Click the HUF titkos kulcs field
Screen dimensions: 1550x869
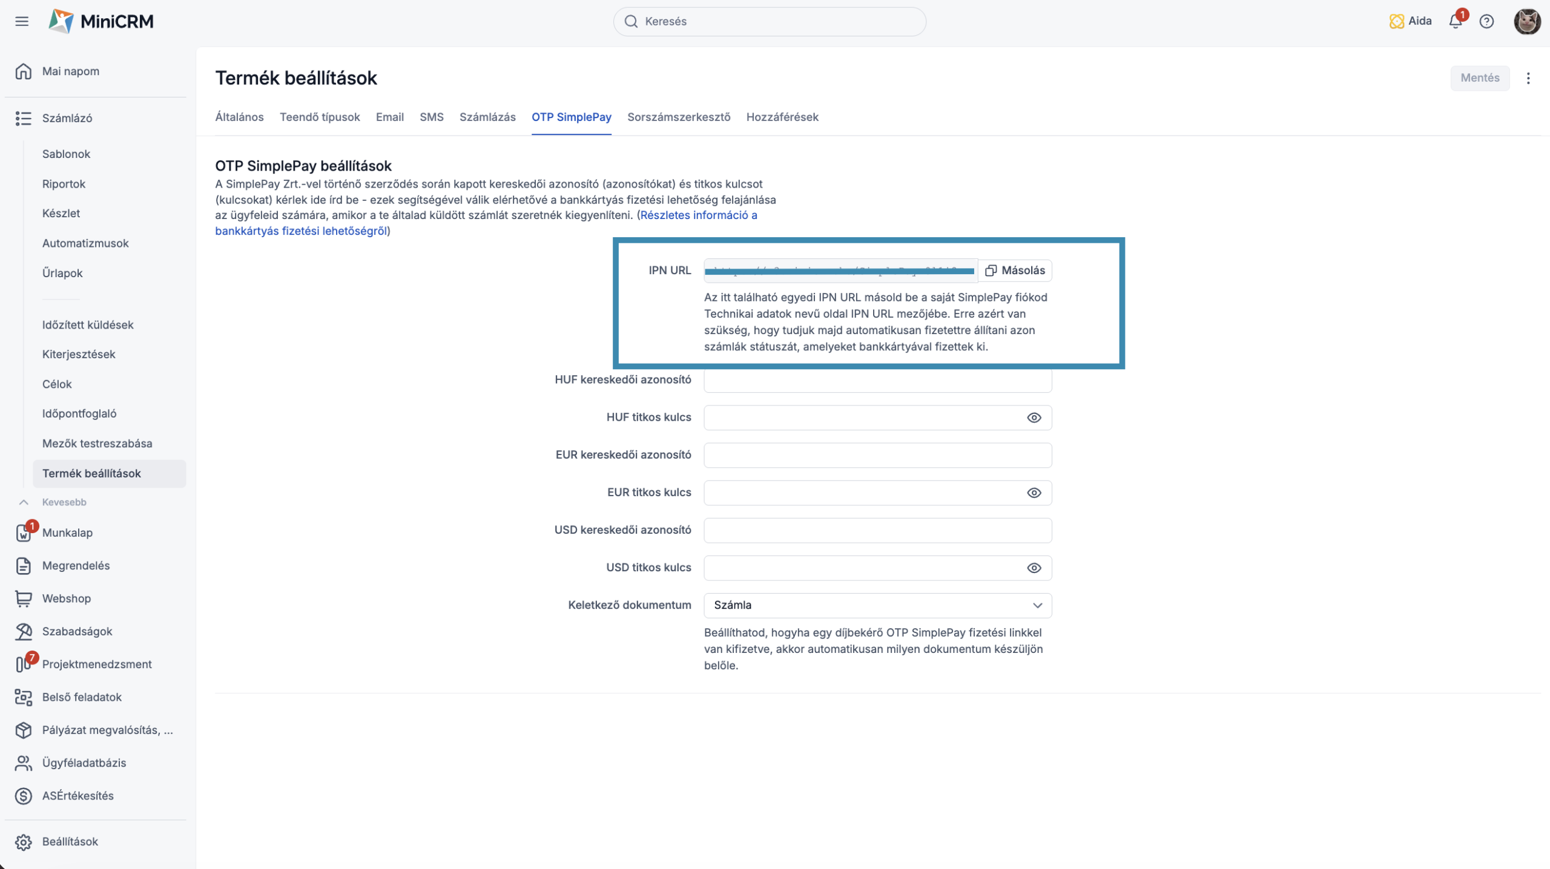[878, 418]
